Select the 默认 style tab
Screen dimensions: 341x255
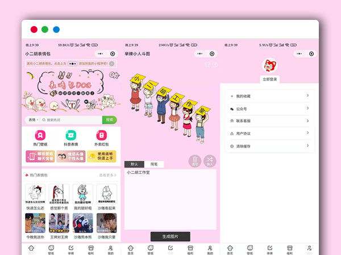(x=134, y=164)
